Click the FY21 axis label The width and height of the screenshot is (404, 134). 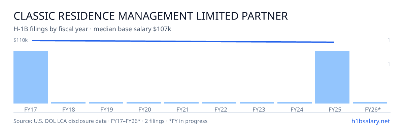click(x=181, y=109)
